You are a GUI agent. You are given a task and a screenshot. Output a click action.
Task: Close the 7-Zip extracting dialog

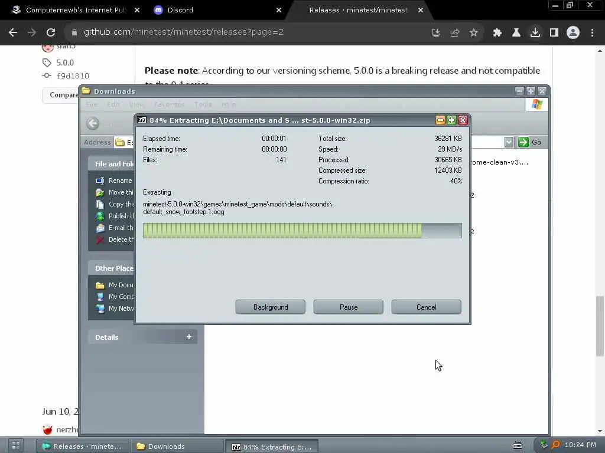coord(463,120)
